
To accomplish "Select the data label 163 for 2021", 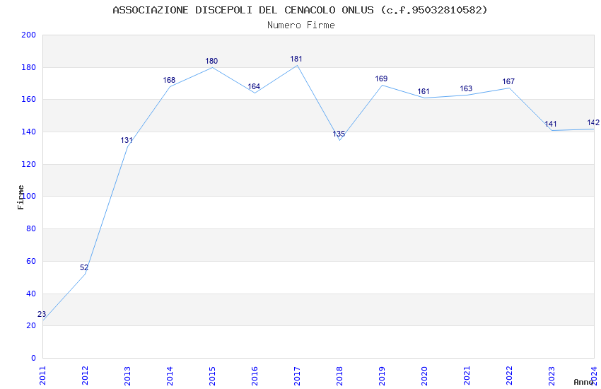I will point(466,88).
